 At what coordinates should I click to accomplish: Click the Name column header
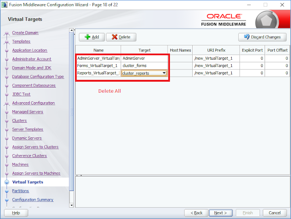tap(98, 50)
